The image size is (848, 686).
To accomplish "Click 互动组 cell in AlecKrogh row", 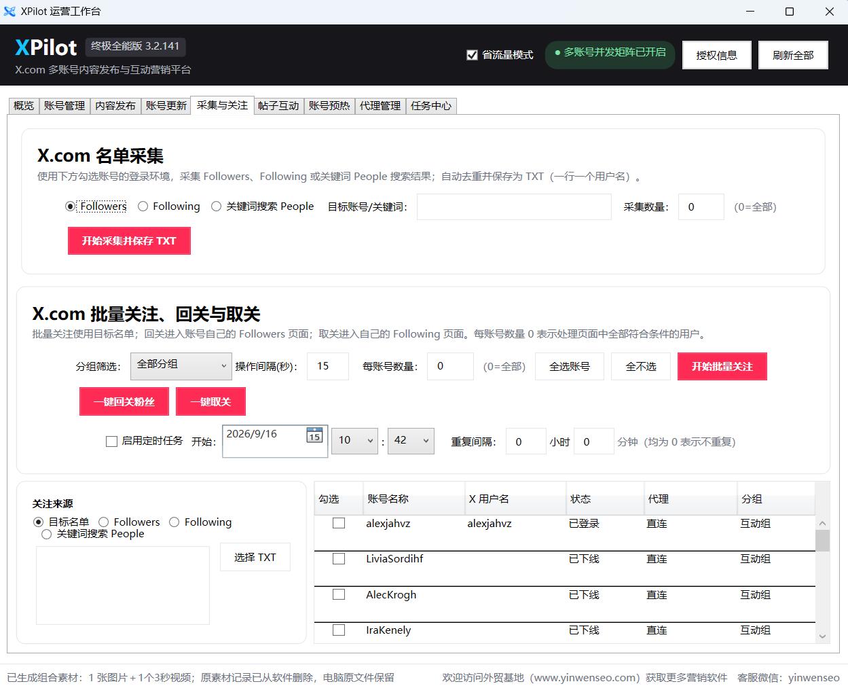I will click(x=755, y=595).
